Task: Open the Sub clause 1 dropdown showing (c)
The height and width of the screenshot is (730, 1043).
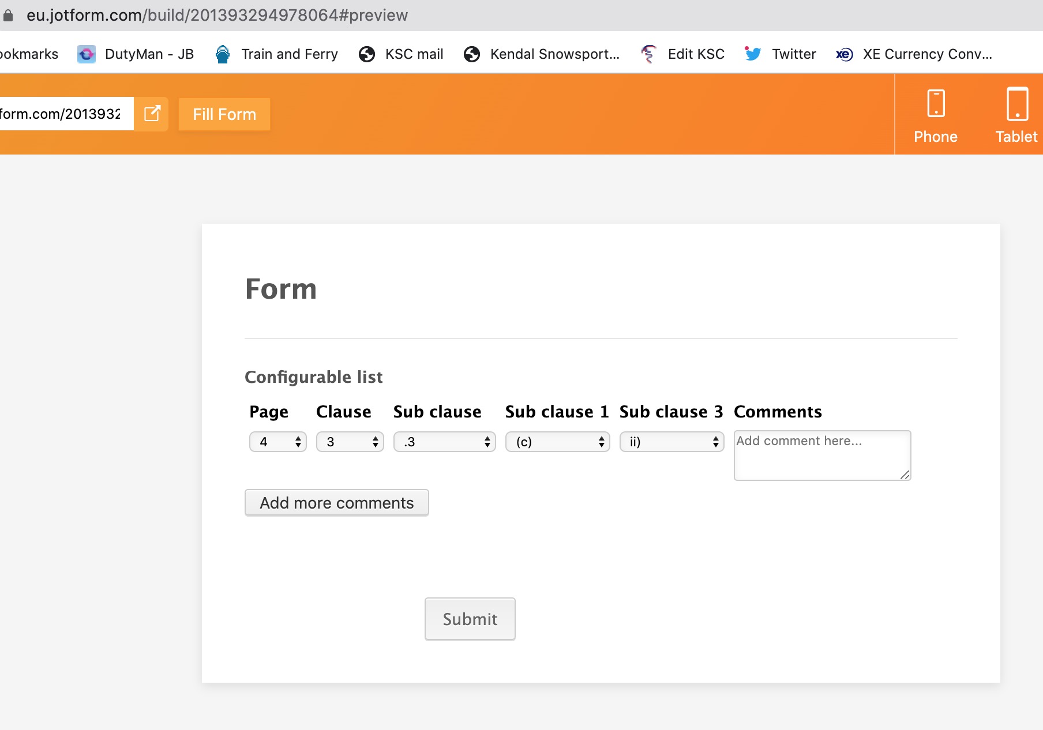Action: pos(557,442)
